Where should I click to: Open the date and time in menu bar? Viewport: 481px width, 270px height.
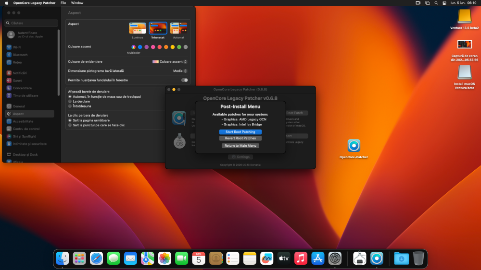[x=463, y=3]
